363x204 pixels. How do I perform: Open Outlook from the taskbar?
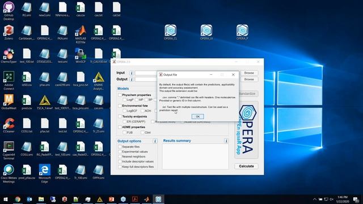(x=29, y=199)
